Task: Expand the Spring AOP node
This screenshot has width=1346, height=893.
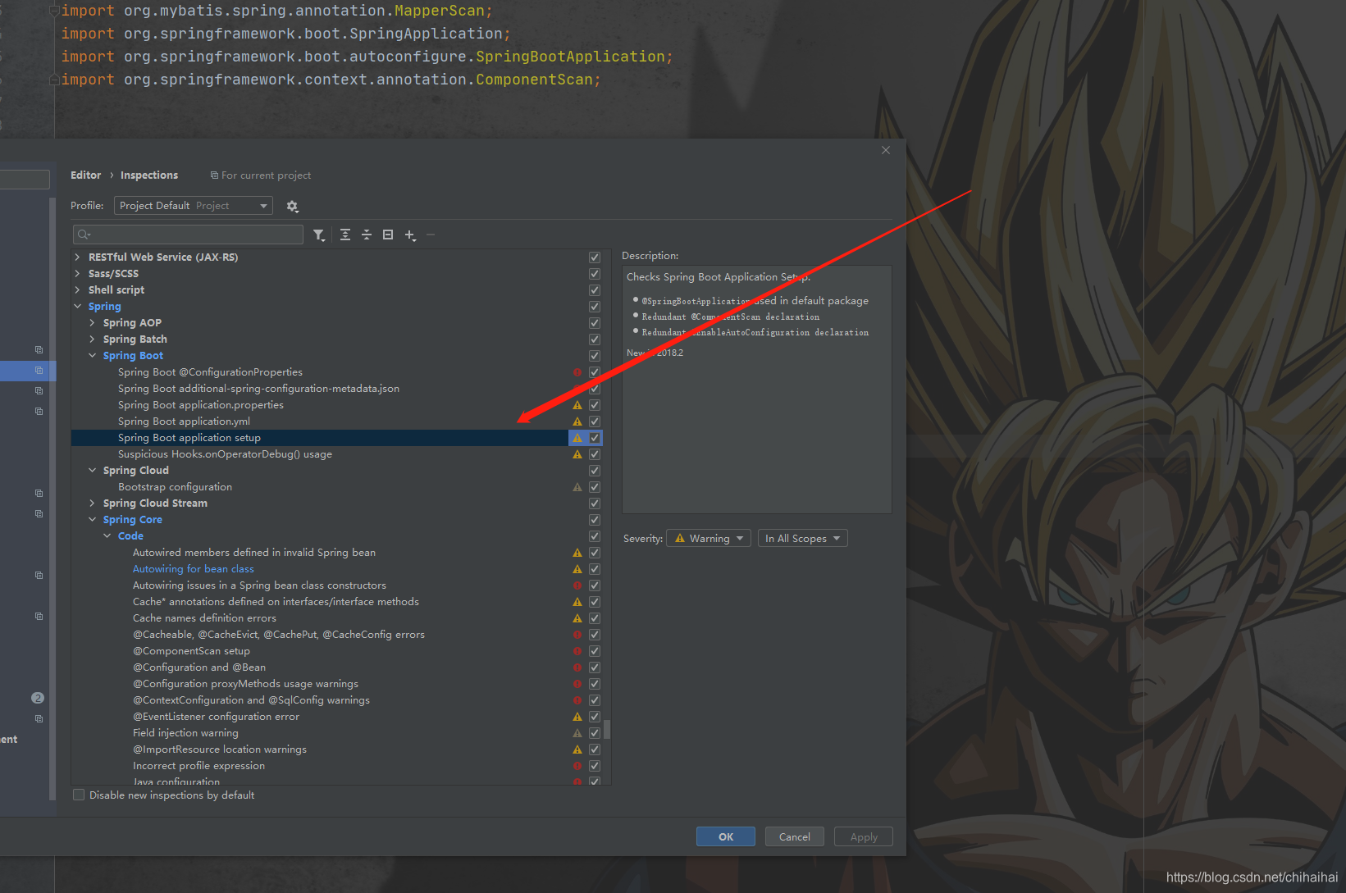Action: click(x=92, y=323)
